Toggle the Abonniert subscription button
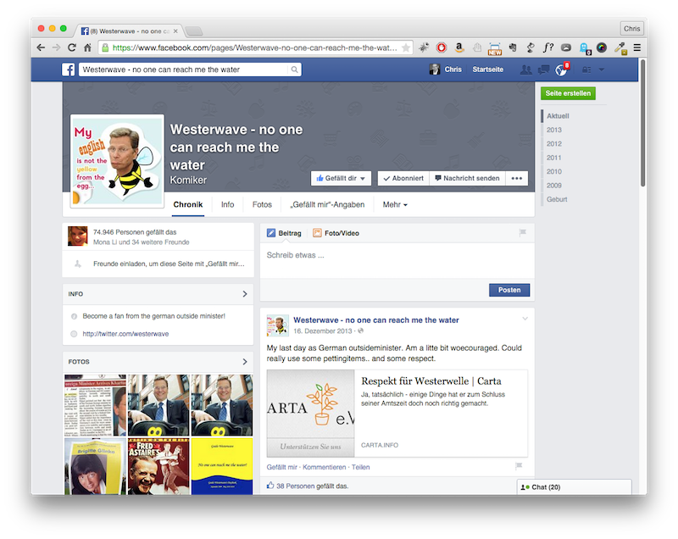The image size is (678, 539). (402, 178)
